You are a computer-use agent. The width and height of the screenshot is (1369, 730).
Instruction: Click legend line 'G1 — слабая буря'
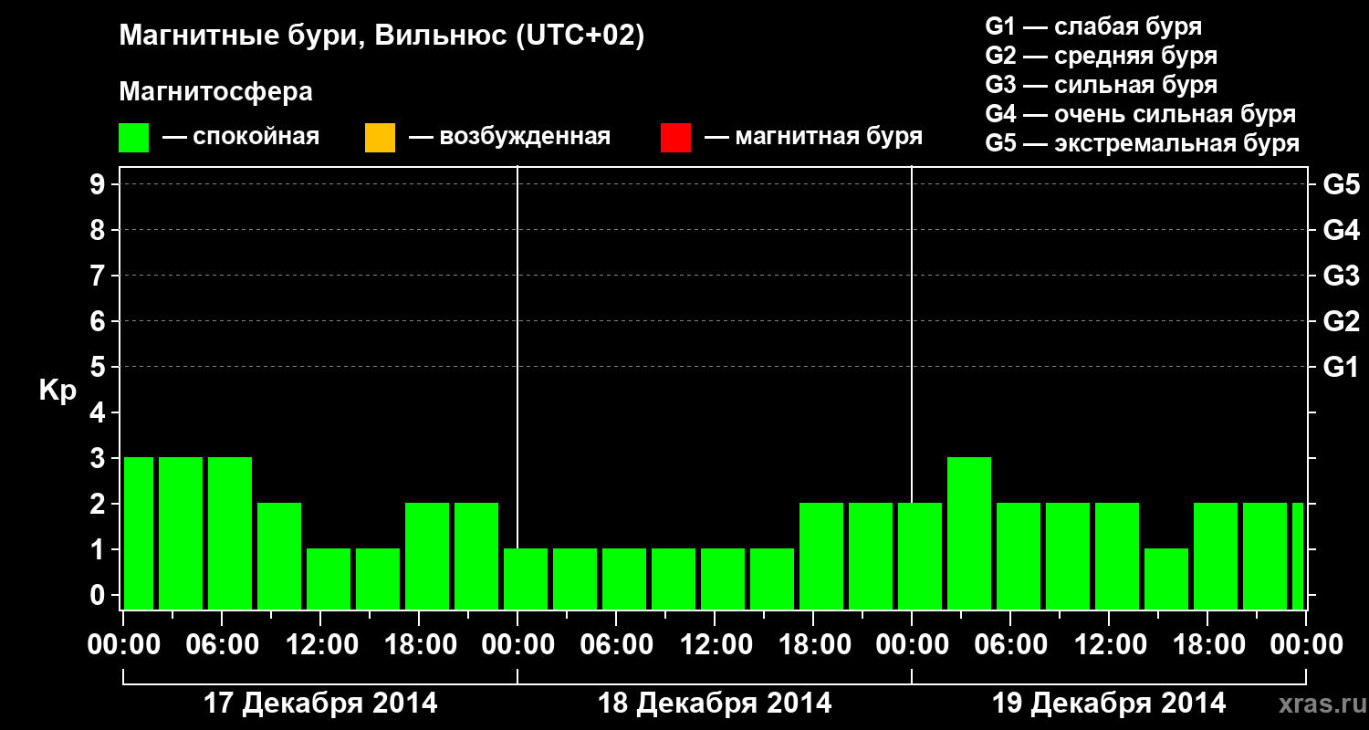click(1093, 26)
